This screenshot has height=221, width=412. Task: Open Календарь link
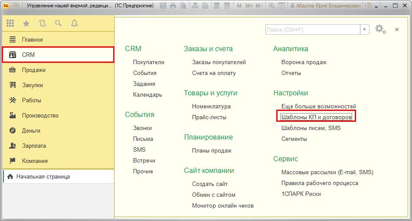pyautogui.click(x=147, y=95)
